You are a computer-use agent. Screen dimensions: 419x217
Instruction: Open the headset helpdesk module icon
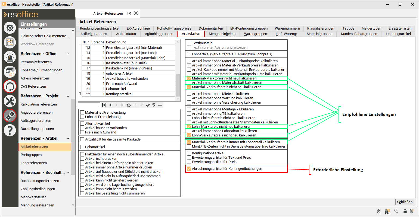click(x=10, y=86)
